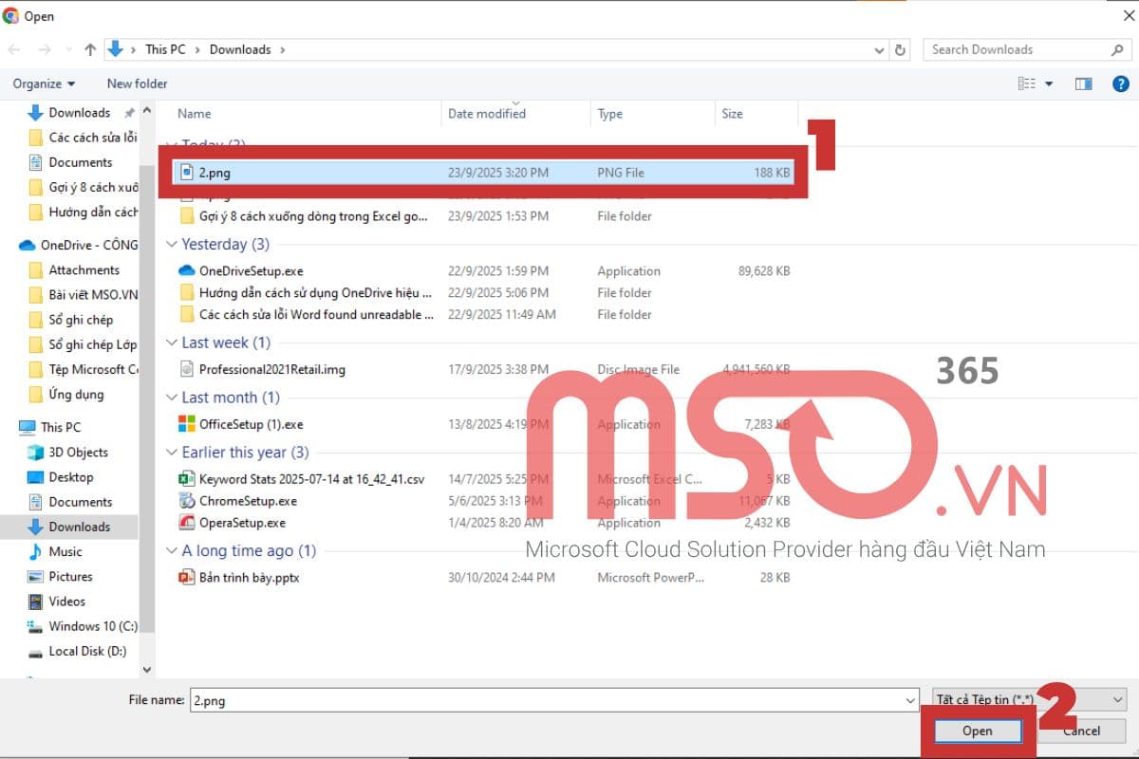Expand the File name history dropdown
The image size is (1139, 759).
pos(911,700)
